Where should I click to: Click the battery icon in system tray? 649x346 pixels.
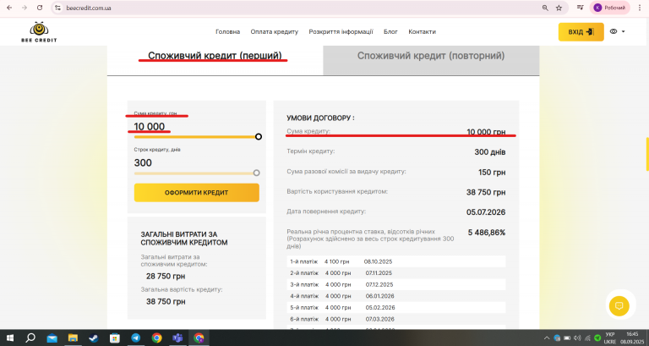pyautogui.click(x=567, y=338)
